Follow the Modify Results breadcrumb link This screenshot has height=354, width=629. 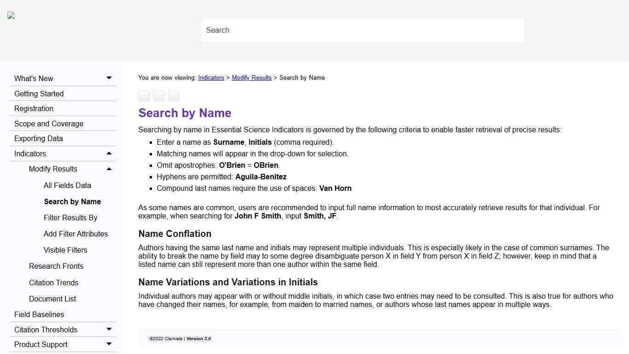(x=251, y=77)
